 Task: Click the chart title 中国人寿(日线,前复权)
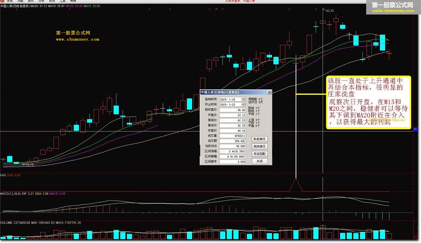tap(15, 6)
